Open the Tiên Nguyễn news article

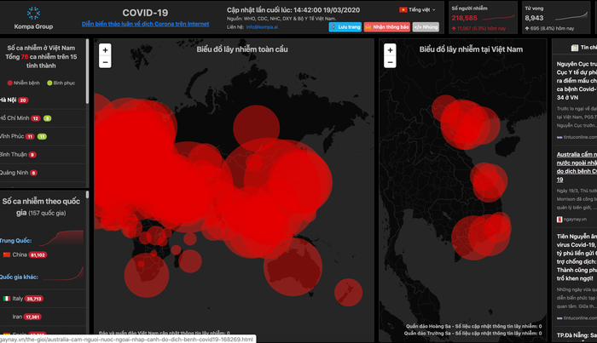point(577,257)
